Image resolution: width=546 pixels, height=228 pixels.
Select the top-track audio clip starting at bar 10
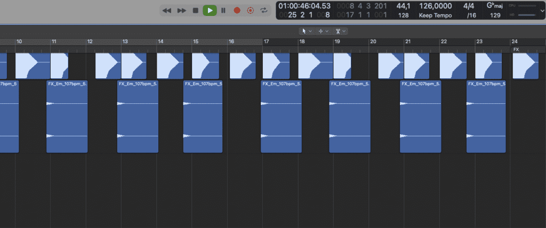pyautogui.click(x=33, y=66)
